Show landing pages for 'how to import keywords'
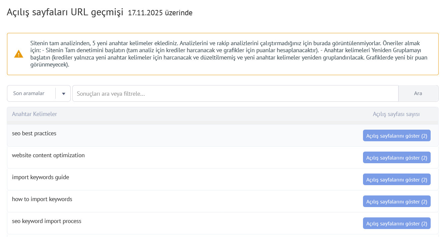The height and width of the screenshot is (237, 444). coord(396,201)
